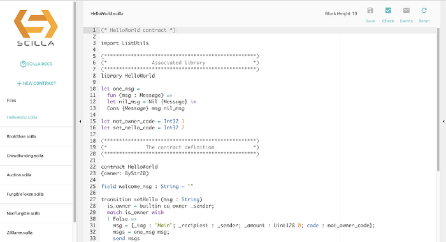The image size is (446, 242).
Task: Click 'let one_msg =' code line
Action: (x=120, y=89)
